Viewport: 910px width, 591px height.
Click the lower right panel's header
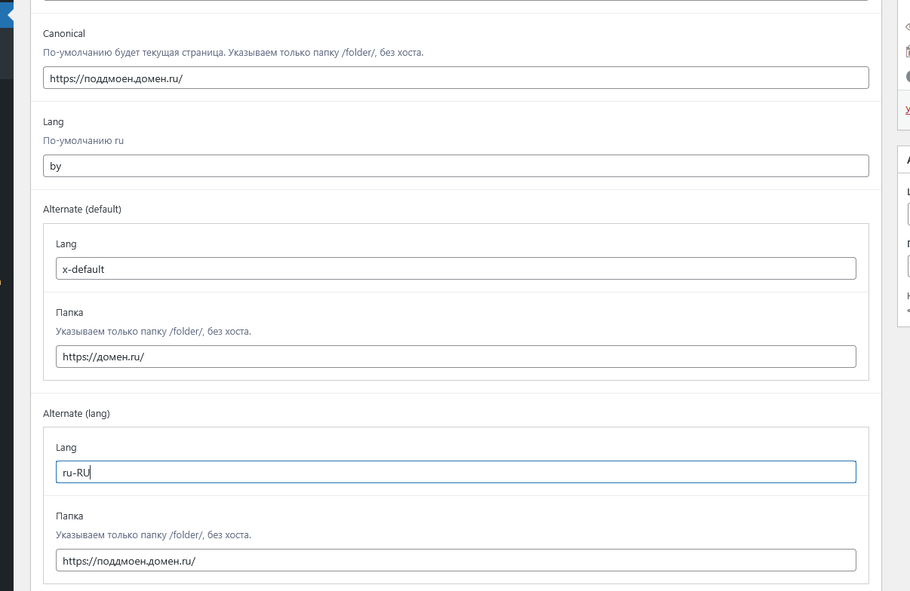click(905, 160)
